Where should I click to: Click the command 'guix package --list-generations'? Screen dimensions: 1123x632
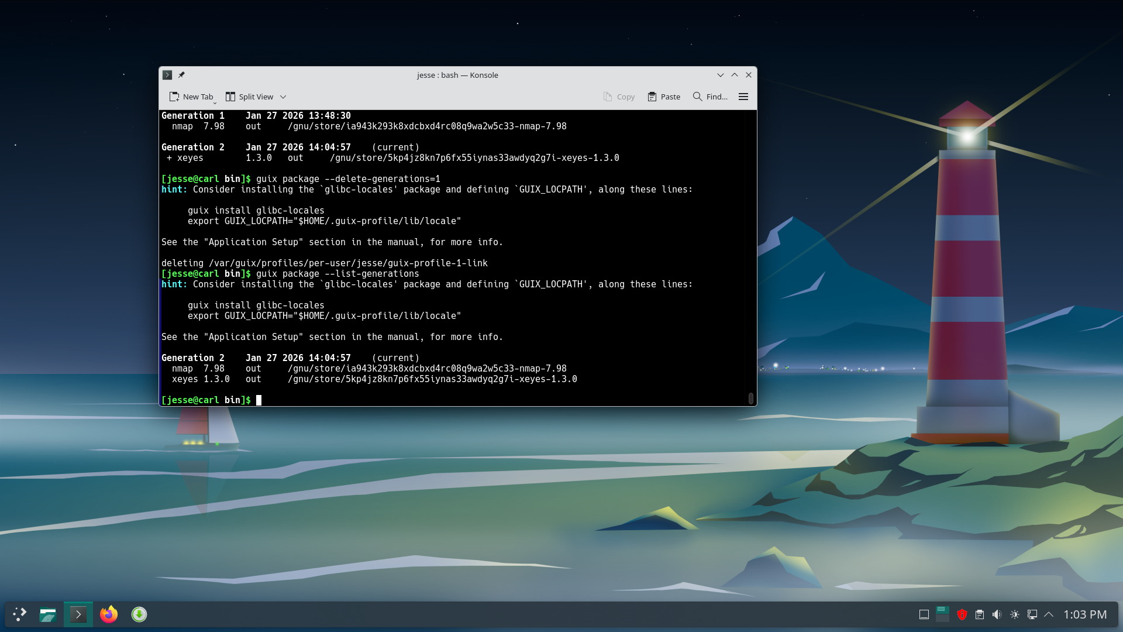point(337,274)
